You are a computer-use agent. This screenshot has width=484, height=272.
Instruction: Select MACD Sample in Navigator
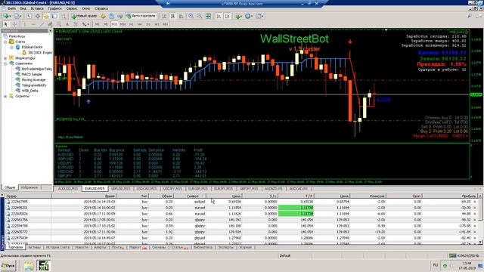(31, 74)
